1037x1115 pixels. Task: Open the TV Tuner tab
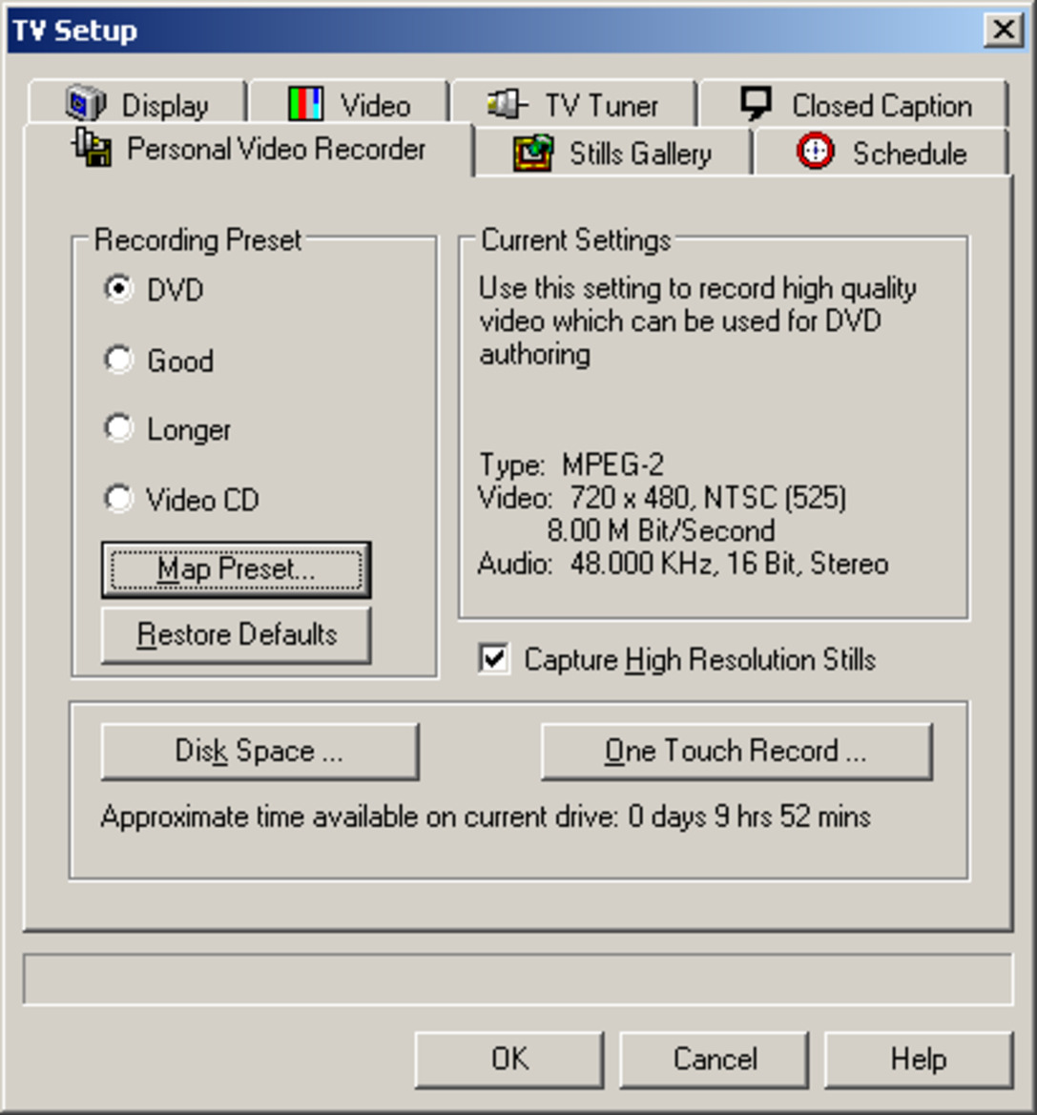[x=573, y=104]
